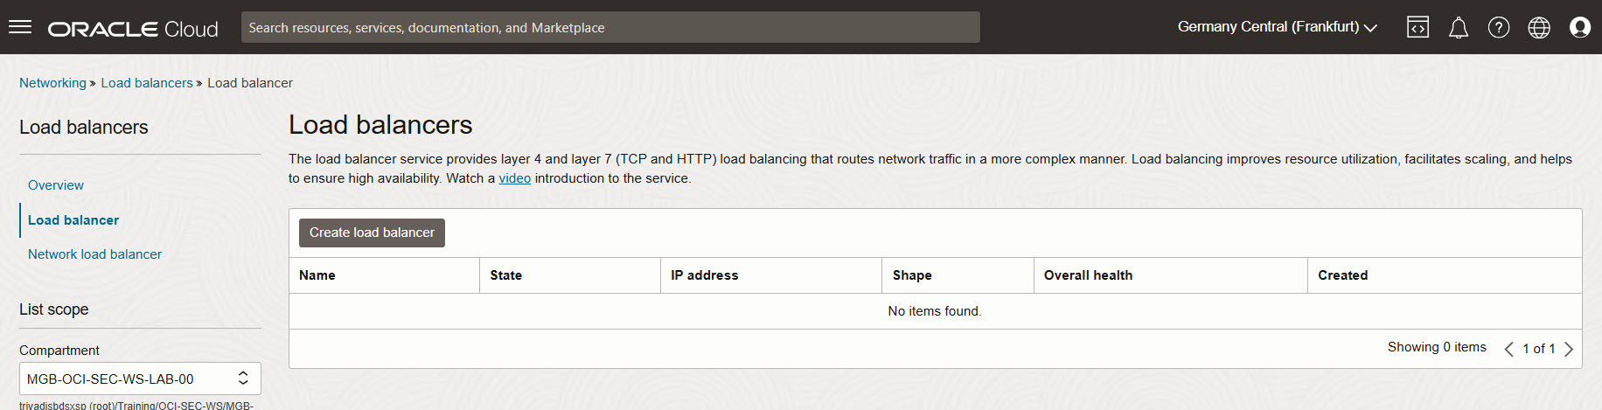Select Load balancer in the sidebar

73,220
